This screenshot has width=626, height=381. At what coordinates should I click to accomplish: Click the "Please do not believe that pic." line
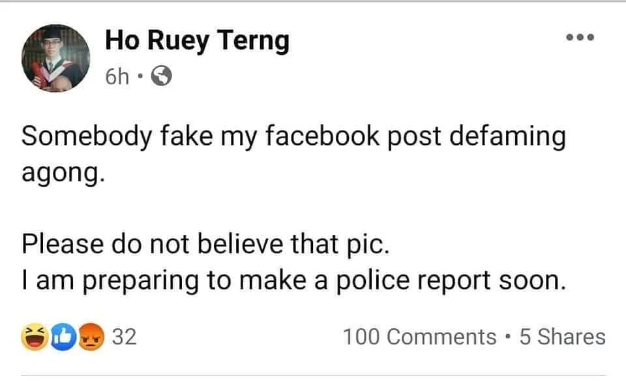tap(205, 244)
